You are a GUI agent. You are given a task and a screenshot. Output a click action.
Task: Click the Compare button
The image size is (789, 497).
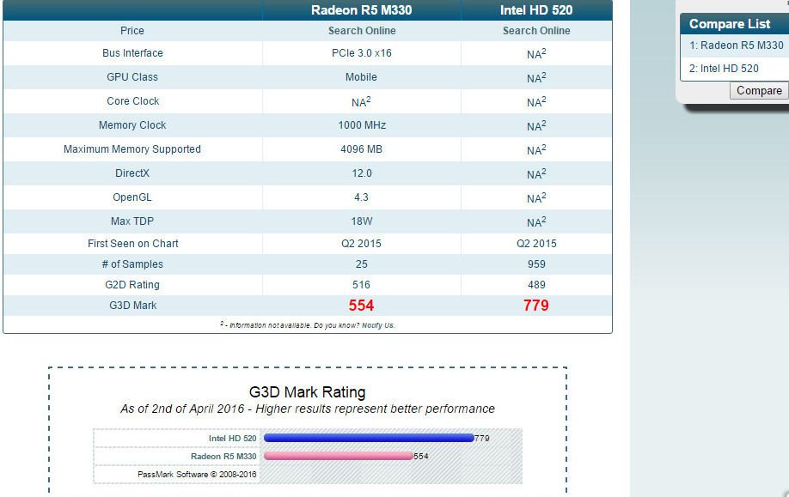click(x=759, y=90)
